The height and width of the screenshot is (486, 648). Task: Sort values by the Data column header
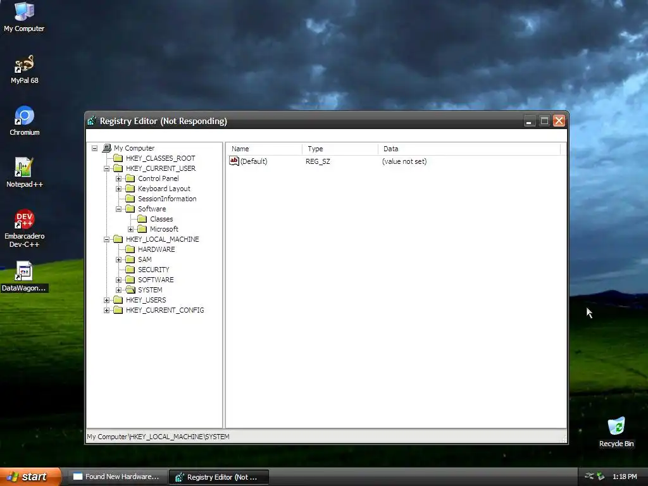point(469,149)
